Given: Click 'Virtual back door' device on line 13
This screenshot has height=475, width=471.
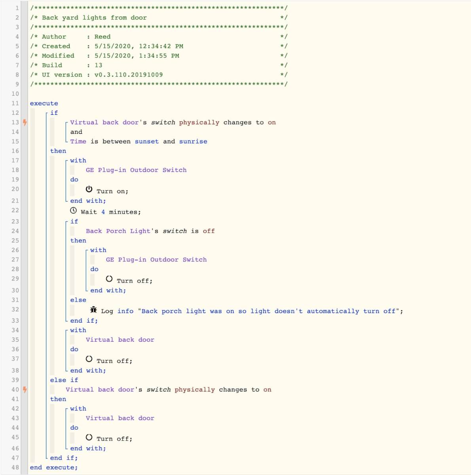Looking at the screenshot, I should tap(104, 122).
